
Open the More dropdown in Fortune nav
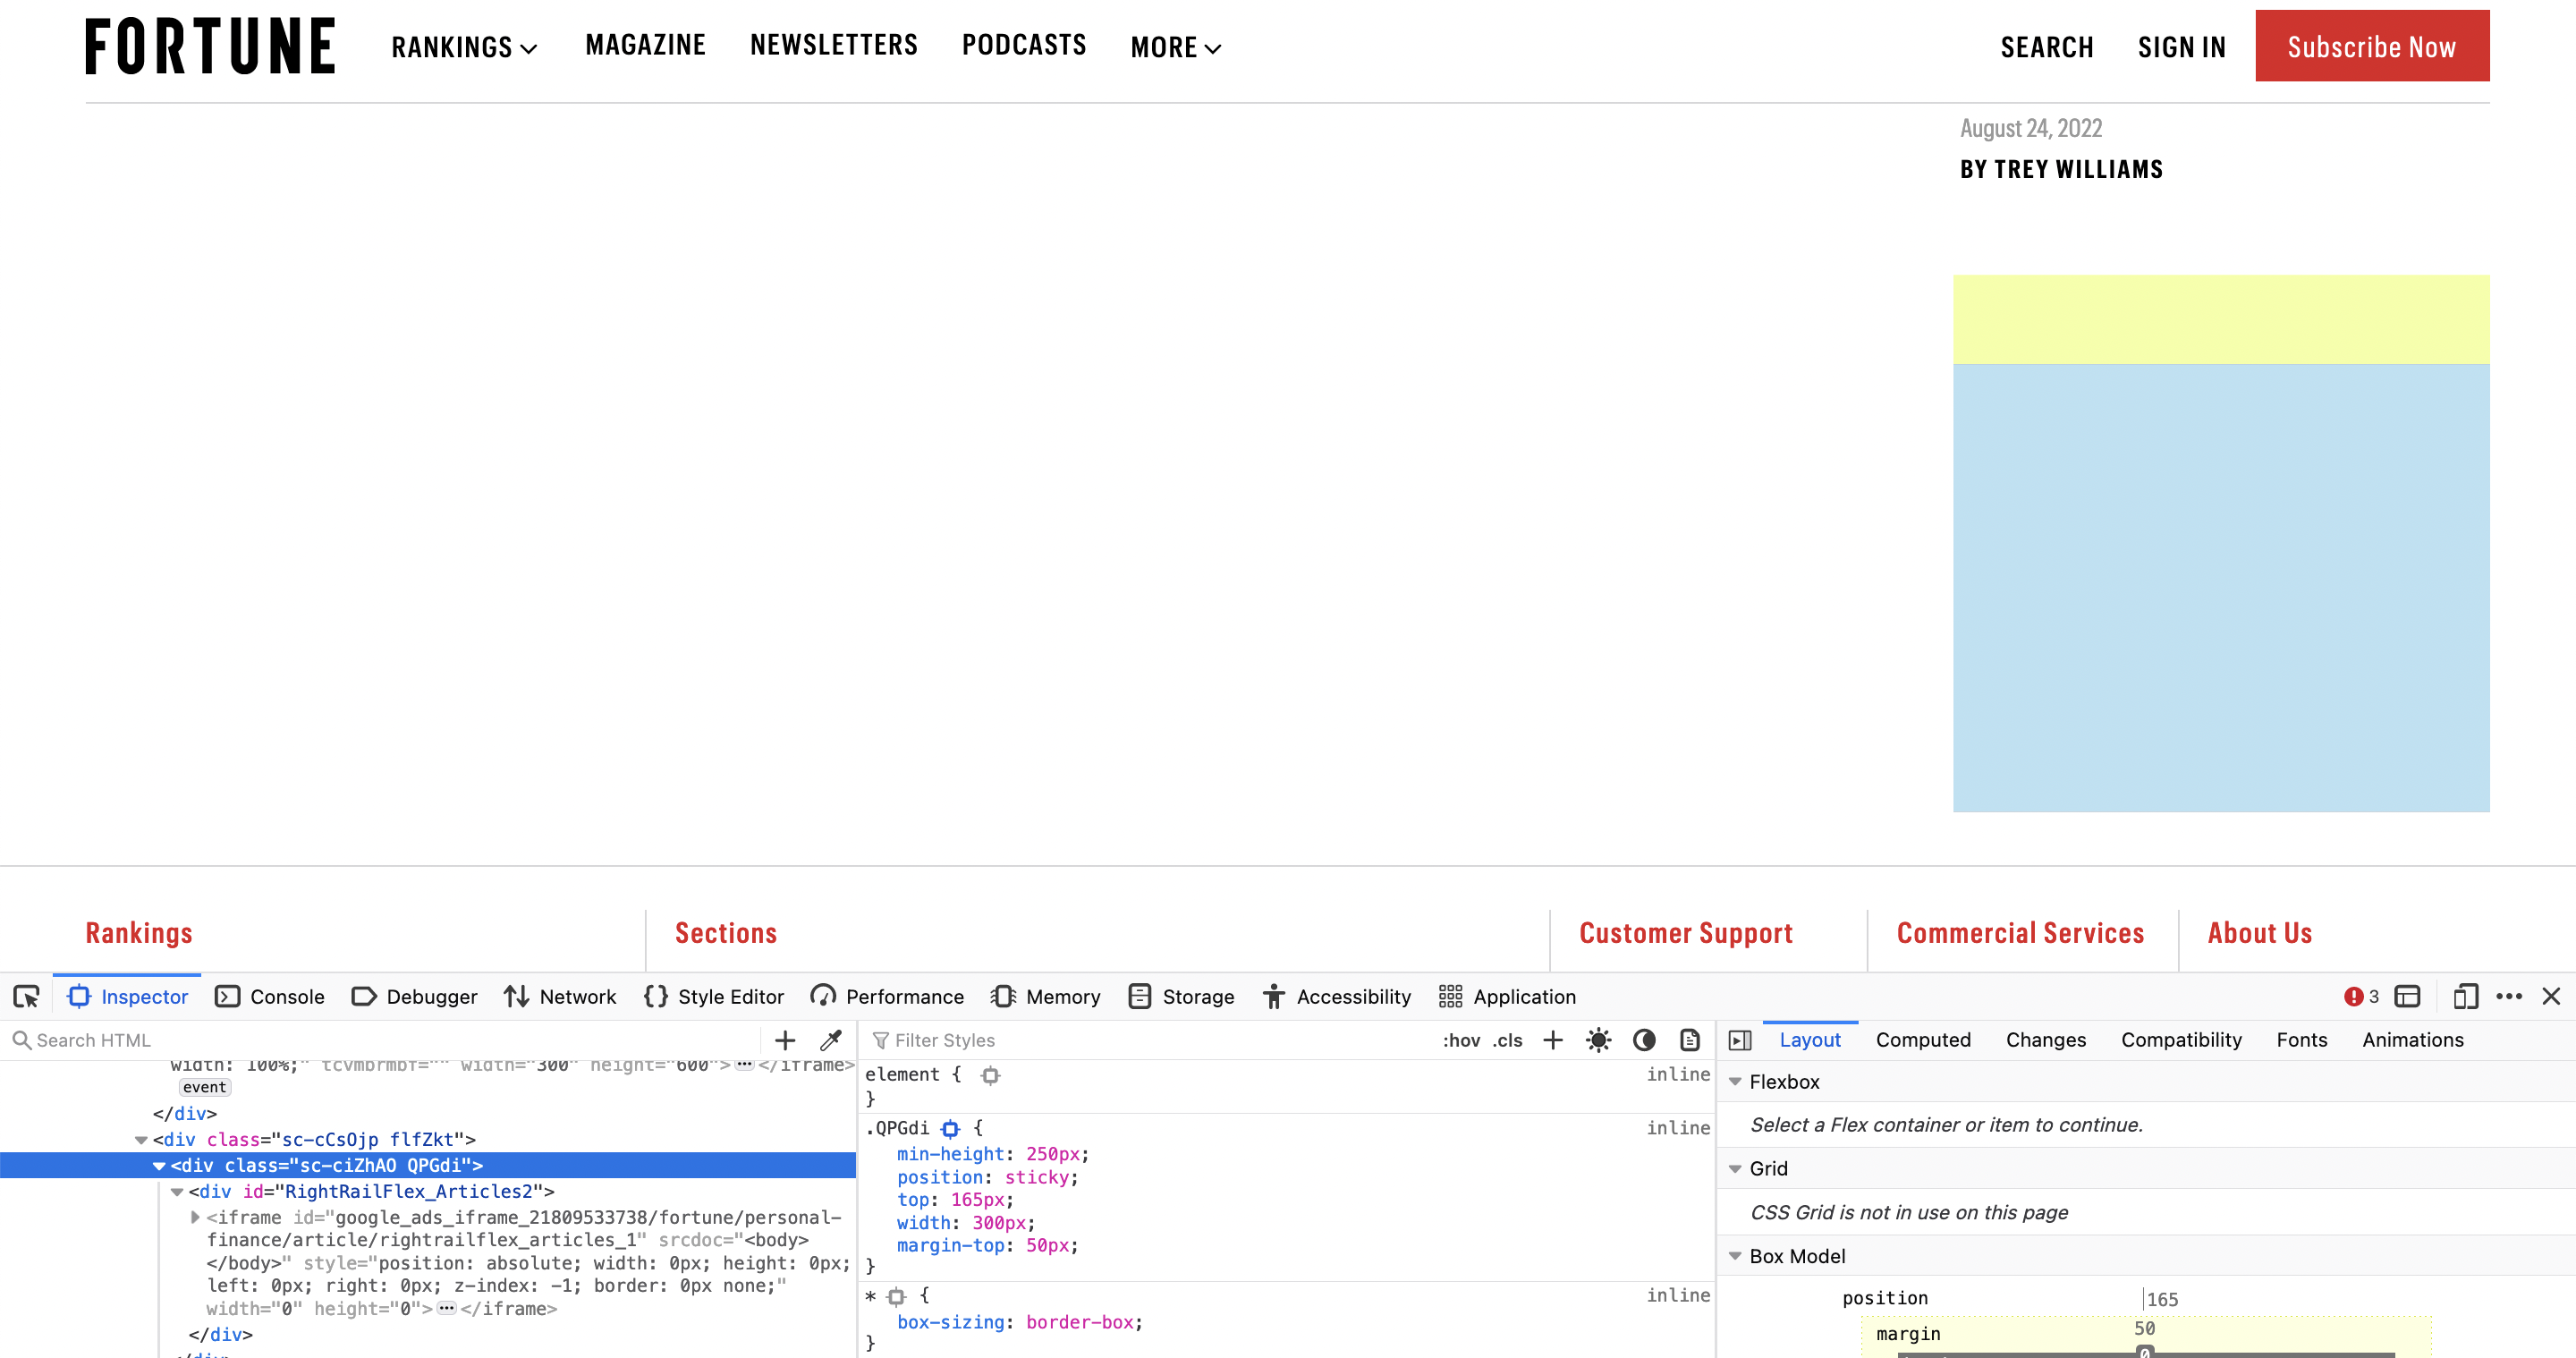coord(1176,47)
